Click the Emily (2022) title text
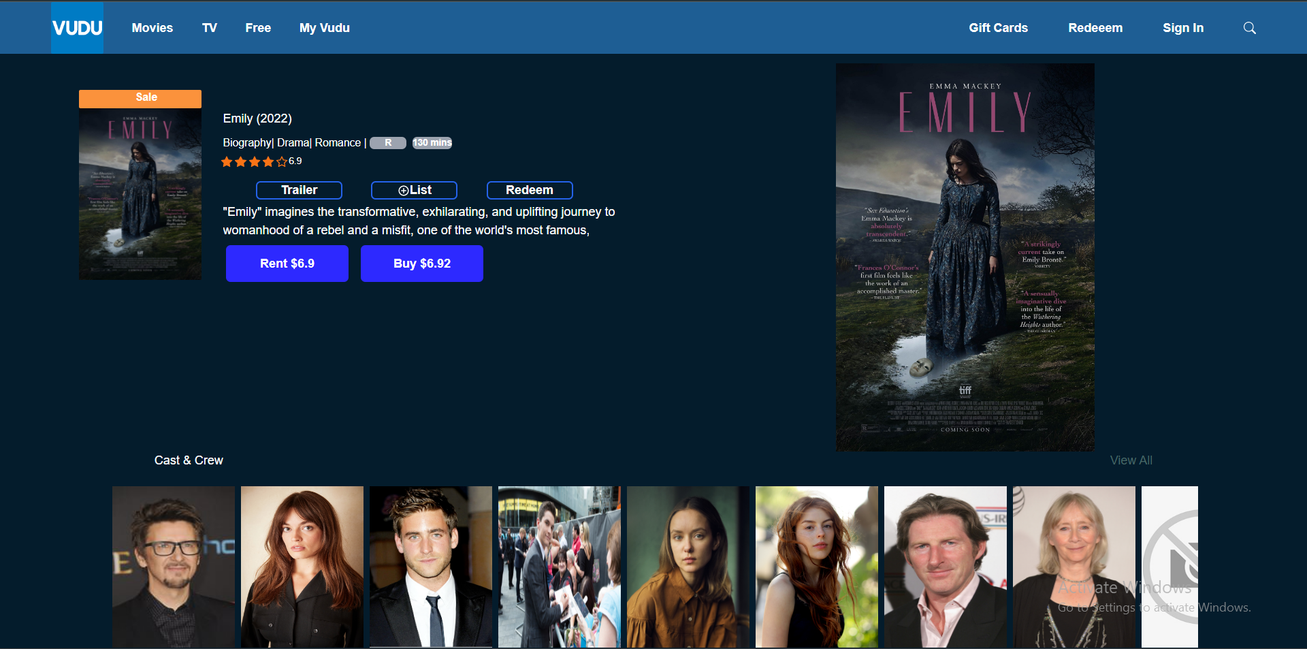1307x649 pixels. point(257,118)
